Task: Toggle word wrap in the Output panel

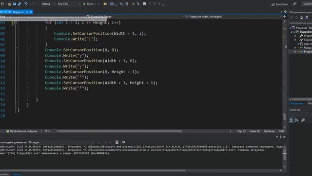Action: tap(123, 142)
